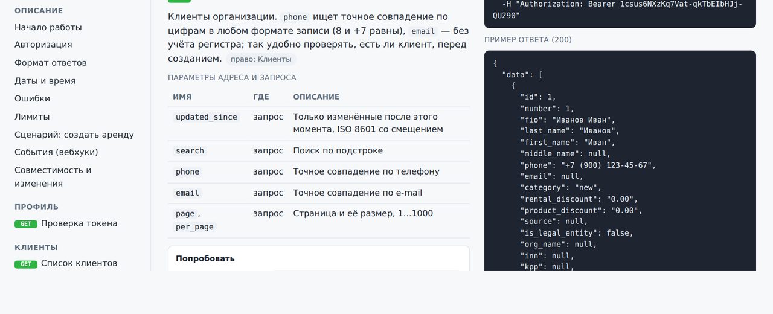Click the Попробовать panel heading
773x314 pixels.
click(x=205, y=258)
